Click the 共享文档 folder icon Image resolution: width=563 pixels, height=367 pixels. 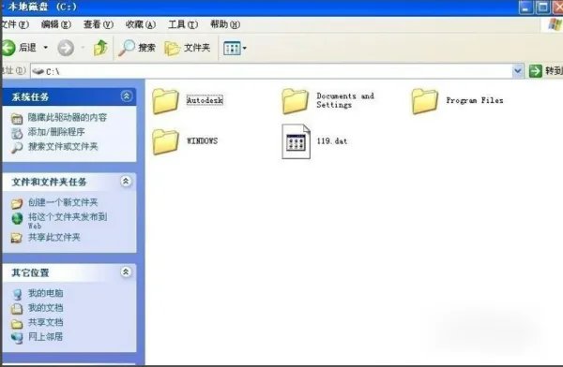point(17,324)
